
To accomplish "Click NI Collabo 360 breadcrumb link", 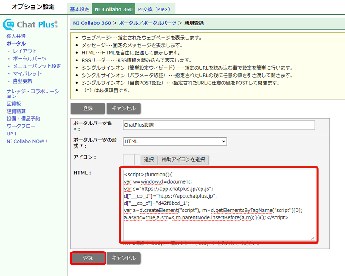I will [92, 23].
